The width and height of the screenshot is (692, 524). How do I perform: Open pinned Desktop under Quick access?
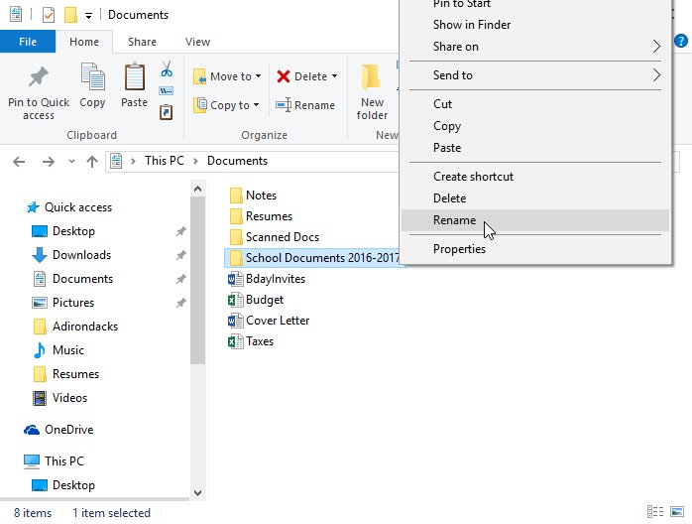(63, 231)
